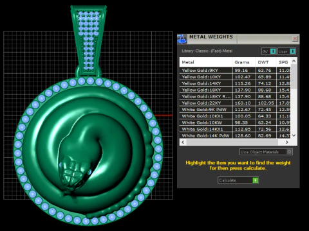Click the 72.45 DWT value
The image size is (309, 231).
pyautogui.click(x=265, y=110)
